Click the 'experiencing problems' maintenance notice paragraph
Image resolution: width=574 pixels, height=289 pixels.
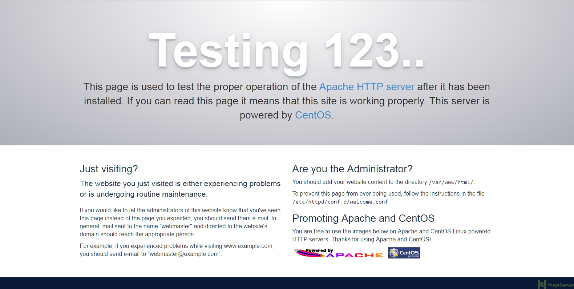pyautogui.click(x=180, y=189)
